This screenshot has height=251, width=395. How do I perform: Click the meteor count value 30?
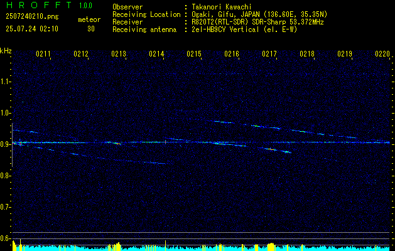pos(91,29)
